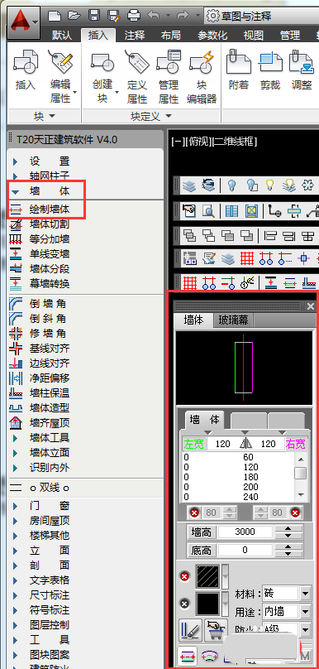Click the wall brush pick-parameters icon
319x669 pixels.
[x=190, y=630]
